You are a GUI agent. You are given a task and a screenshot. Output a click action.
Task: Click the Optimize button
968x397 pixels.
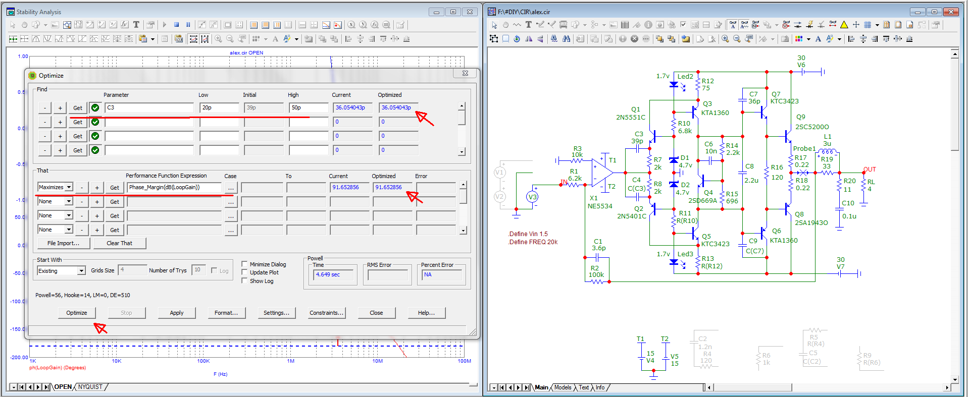coord(77,313)
